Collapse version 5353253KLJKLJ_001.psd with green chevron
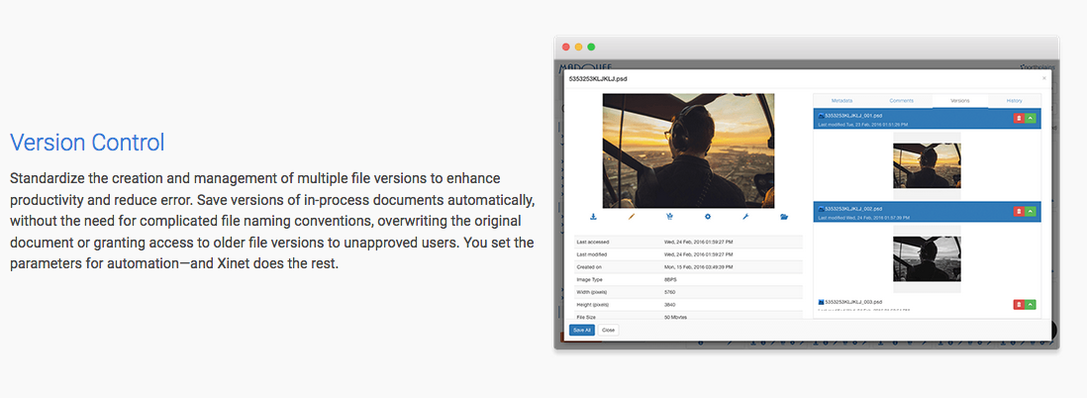 1031,118
